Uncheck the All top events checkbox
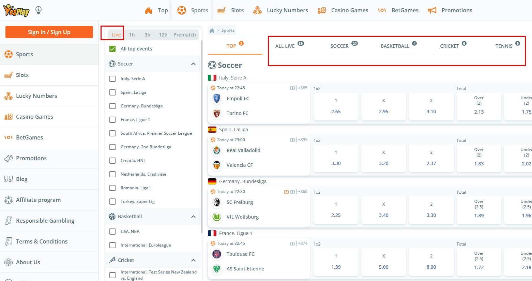This screenshot has width=532, height=281. click(x=112, y=49)
